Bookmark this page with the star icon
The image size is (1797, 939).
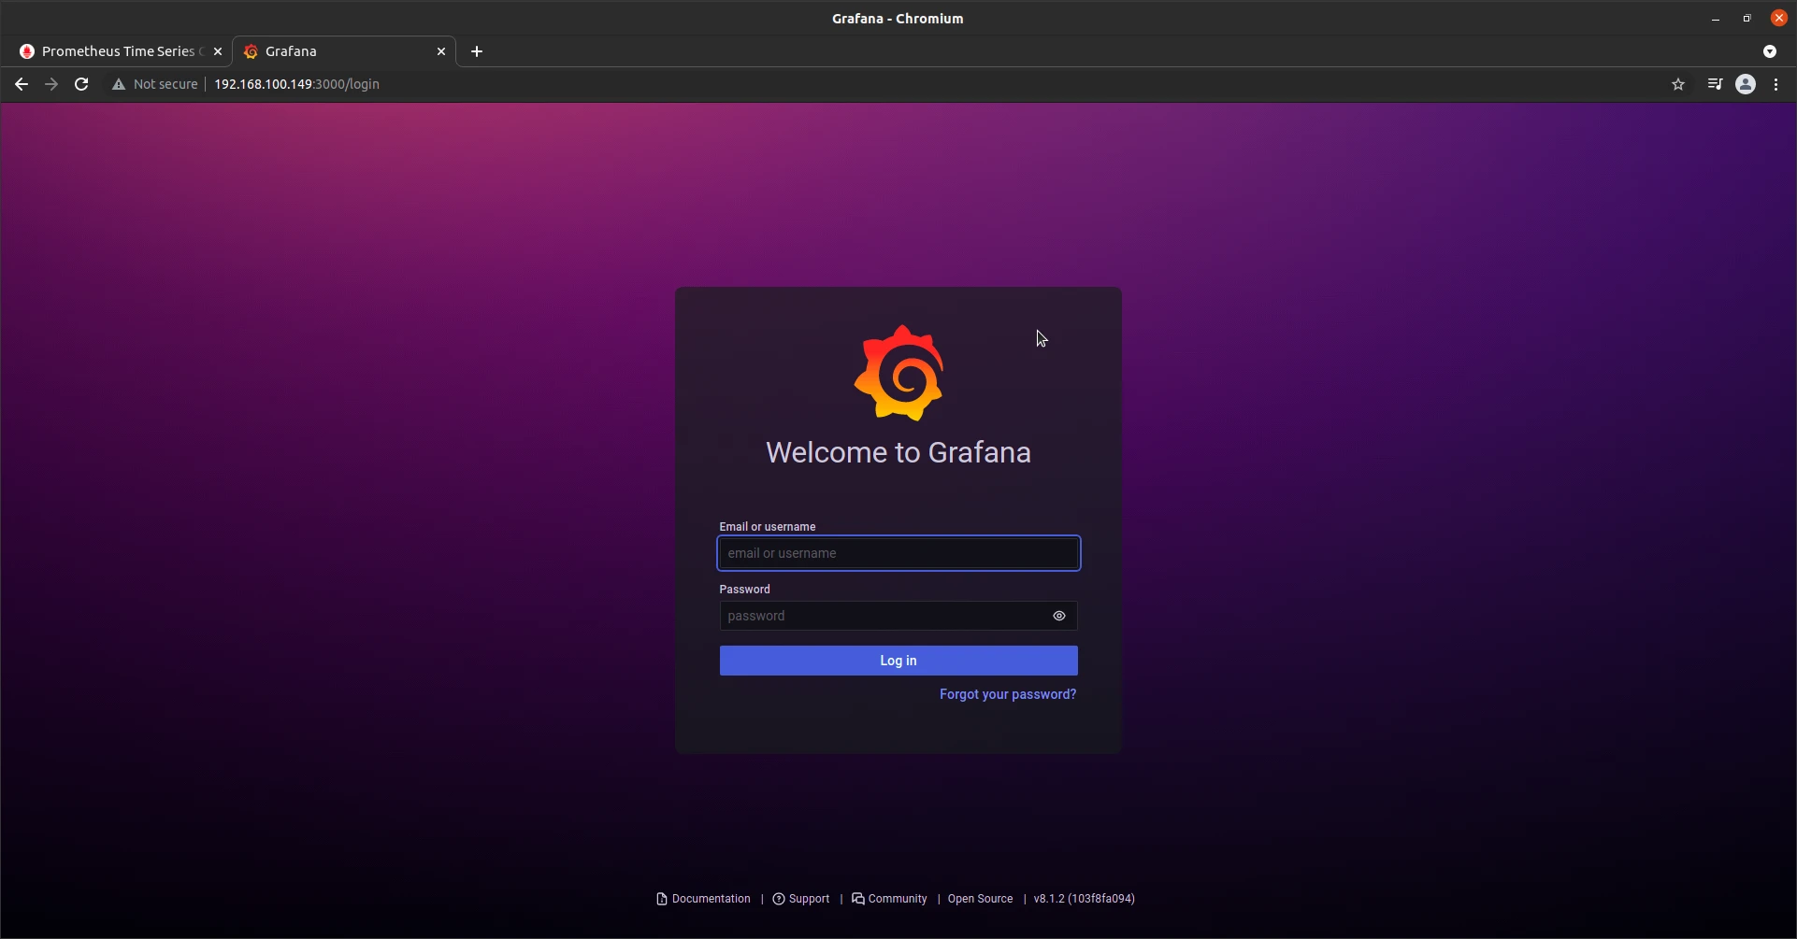[x=1678, y=84]
